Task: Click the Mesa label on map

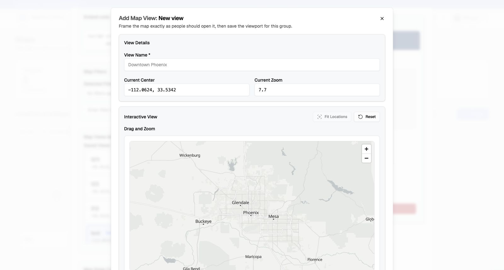Action: (273, 216)
